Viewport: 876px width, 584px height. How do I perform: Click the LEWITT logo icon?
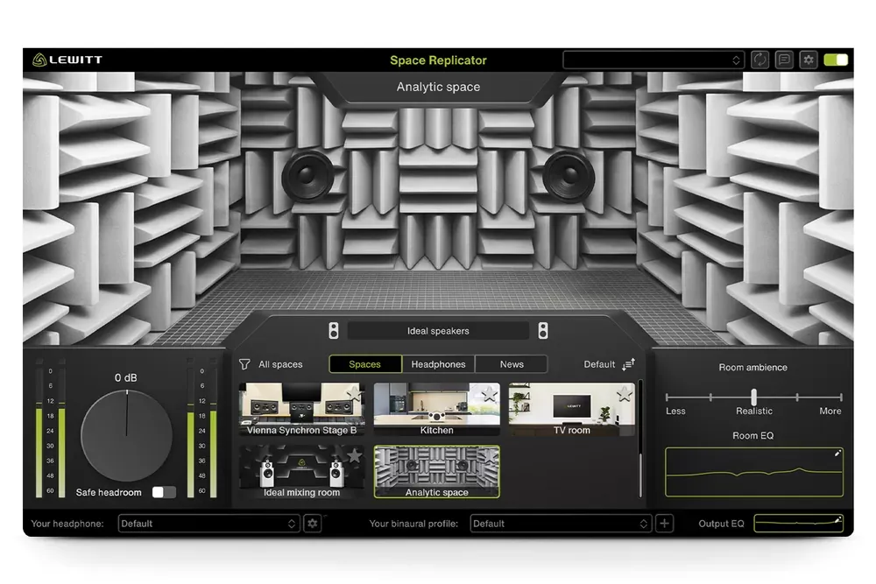click(x=39, y=60)
